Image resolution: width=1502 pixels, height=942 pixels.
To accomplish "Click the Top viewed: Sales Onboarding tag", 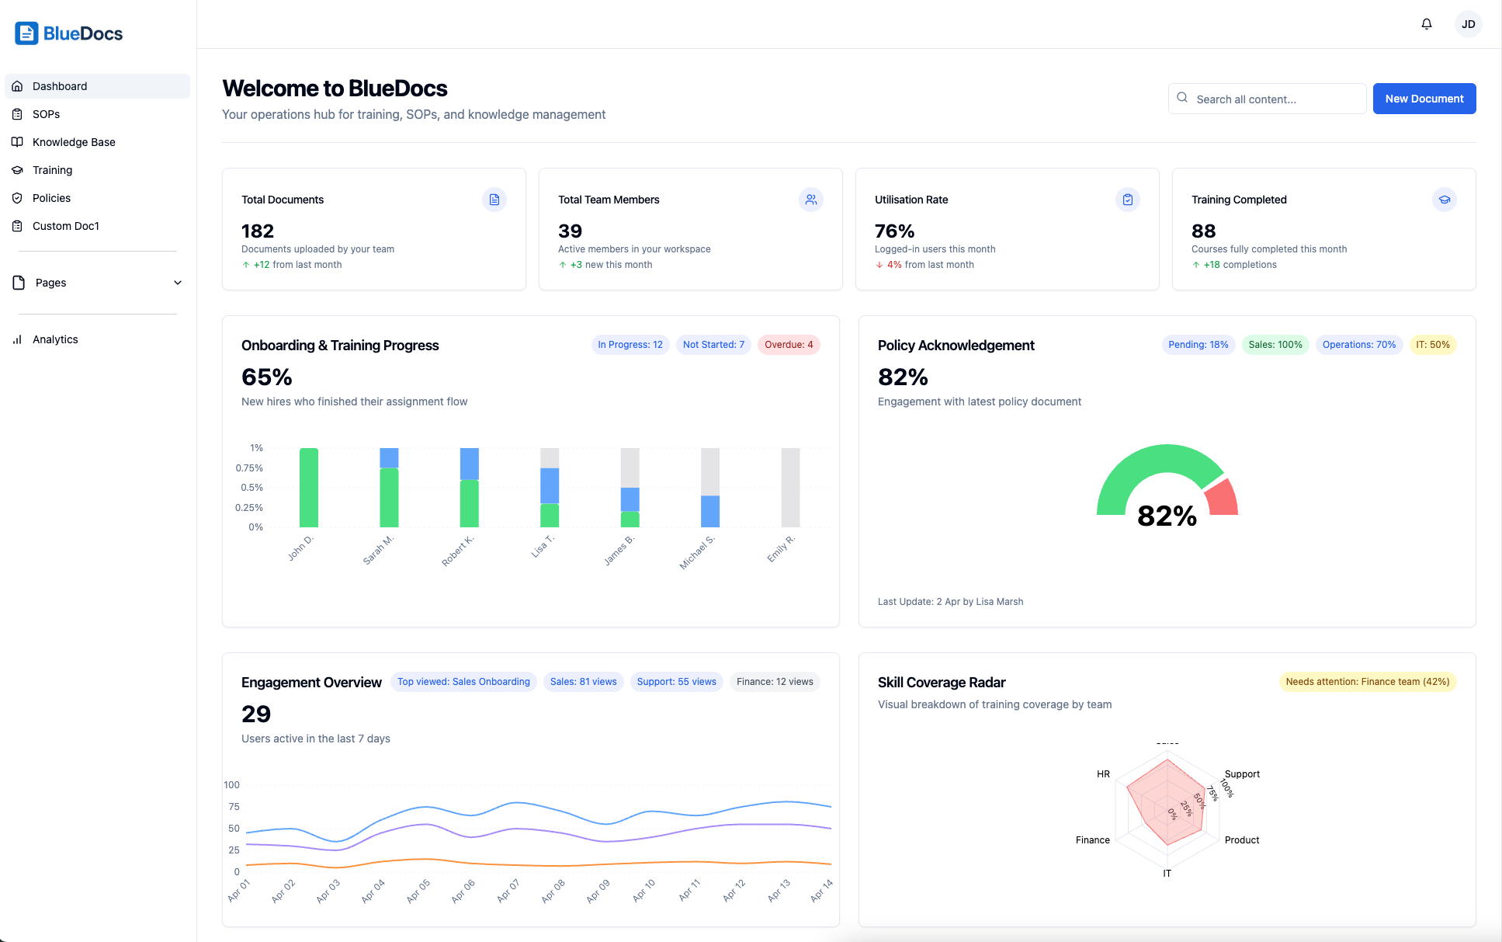I will [463, 682].
